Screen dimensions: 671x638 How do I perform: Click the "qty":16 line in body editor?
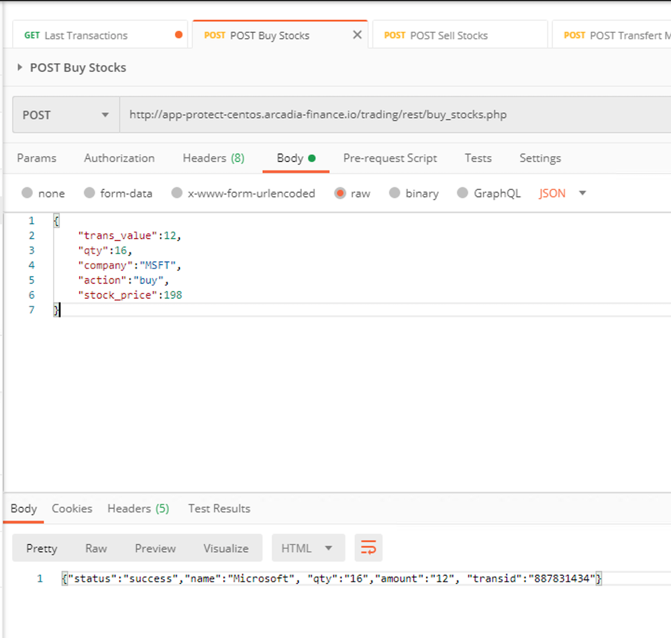(105, 250)
